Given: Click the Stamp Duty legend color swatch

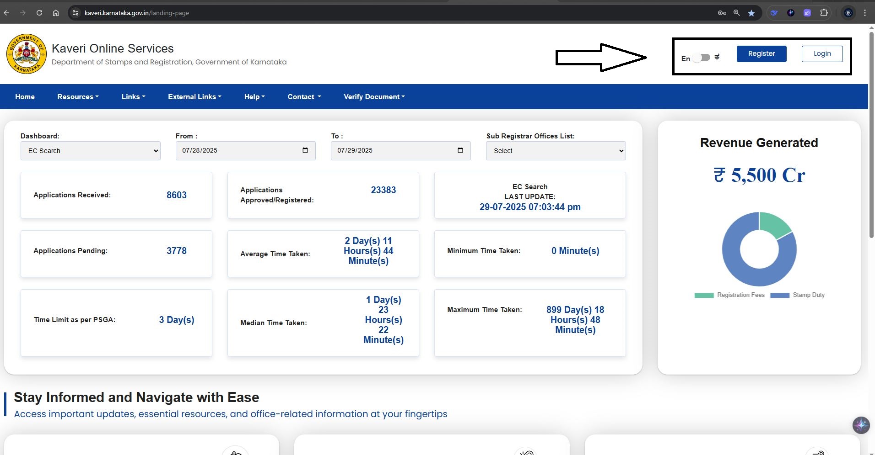Looking at the screenshot, I should pyautogui.click(x=779, y=295).
